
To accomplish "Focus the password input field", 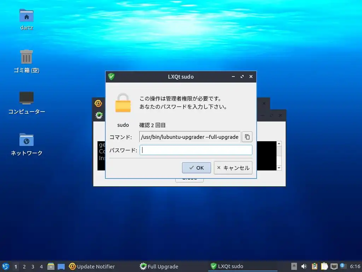I will pyautogui.click(x=196, y=150).
